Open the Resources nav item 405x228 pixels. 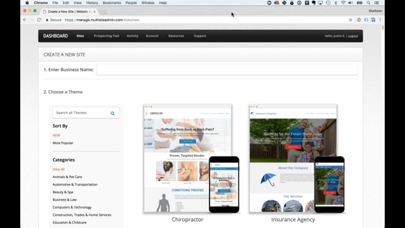[x=176, y=36]
